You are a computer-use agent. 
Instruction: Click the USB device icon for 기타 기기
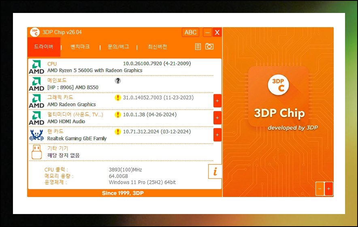coord(36,152)
